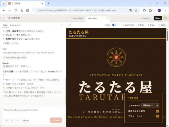Click the attach file paperclip icon

click(12, 120)
